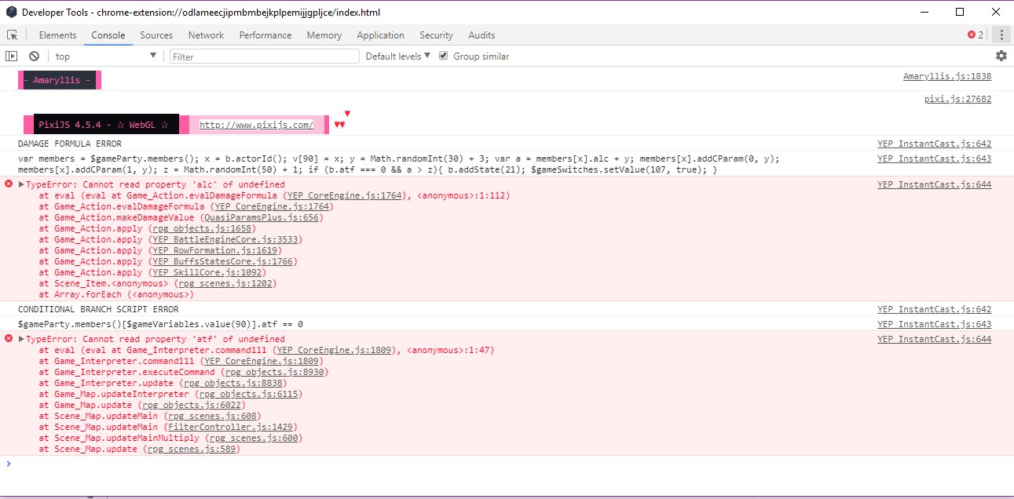The width and height of the screenshot is (1014, 499).
Task: Open the Application tab
Action: 380,35
